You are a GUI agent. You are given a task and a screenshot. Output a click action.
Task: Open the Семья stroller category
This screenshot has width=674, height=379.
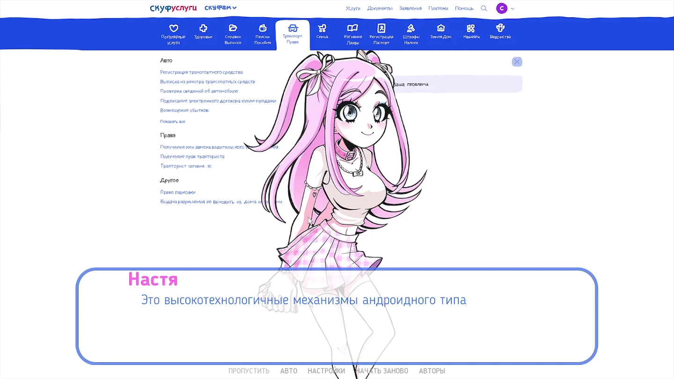coord(322,32)
